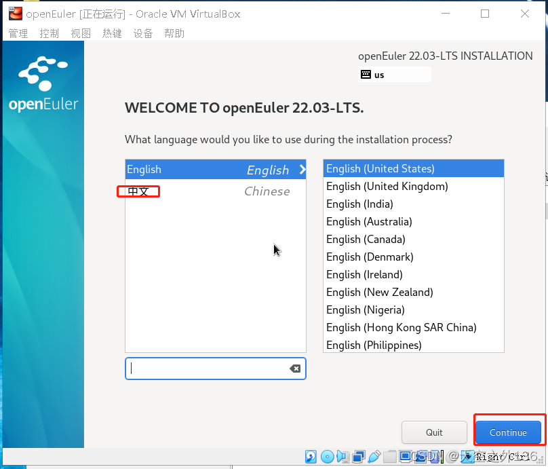Click the USB devices status icon

(374, 456)
